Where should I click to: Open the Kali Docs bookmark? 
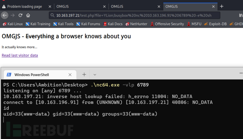click(113, 24)
